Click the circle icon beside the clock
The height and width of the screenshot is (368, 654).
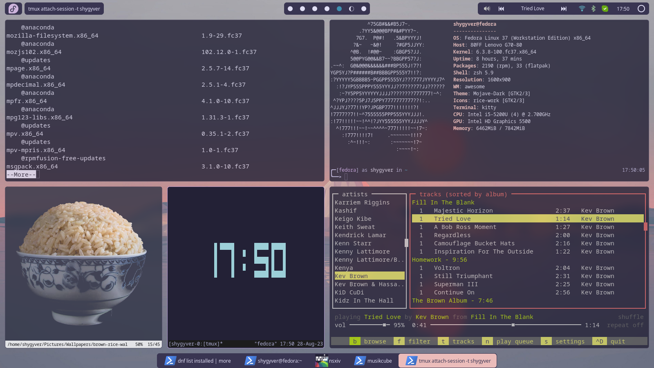(641, 9)
